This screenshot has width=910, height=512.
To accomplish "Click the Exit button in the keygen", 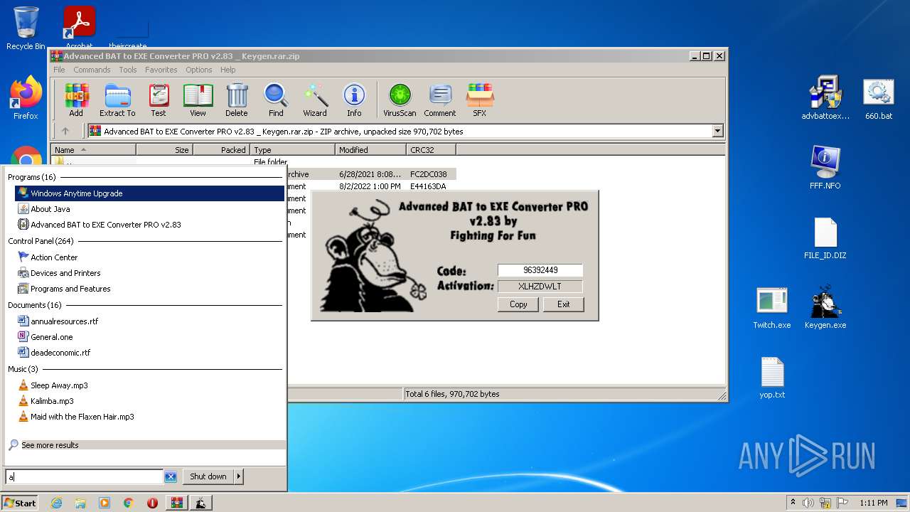I will (x=563, y=304).
